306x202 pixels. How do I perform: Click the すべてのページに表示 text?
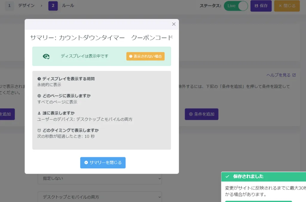click(57, 102)
